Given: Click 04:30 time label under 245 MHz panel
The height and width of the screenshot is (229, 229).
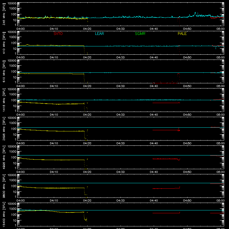Looking at the screenshot, I should (121, 29).
